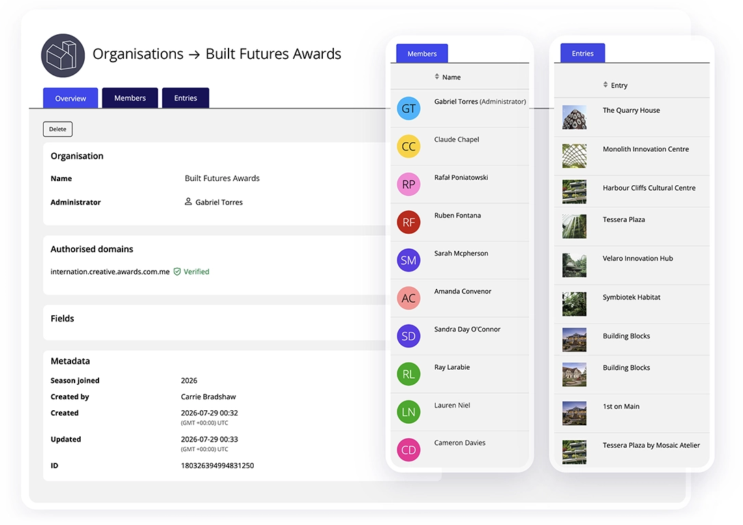Click the internation.creative.awards.com.me domain
The image size is (743, 525).
pyautogui.click(x=110, y=272)
